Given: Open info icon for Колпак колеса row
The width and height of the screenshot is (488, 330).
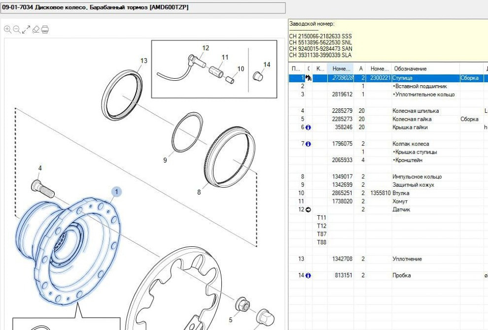Looking at the screenshot, I should tap(309, 144).
